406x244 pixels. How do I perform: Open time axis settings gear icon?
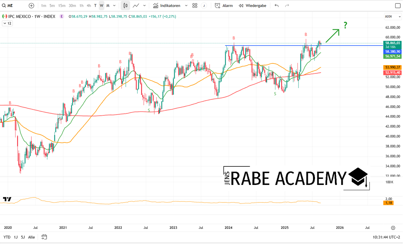point(393,228)
